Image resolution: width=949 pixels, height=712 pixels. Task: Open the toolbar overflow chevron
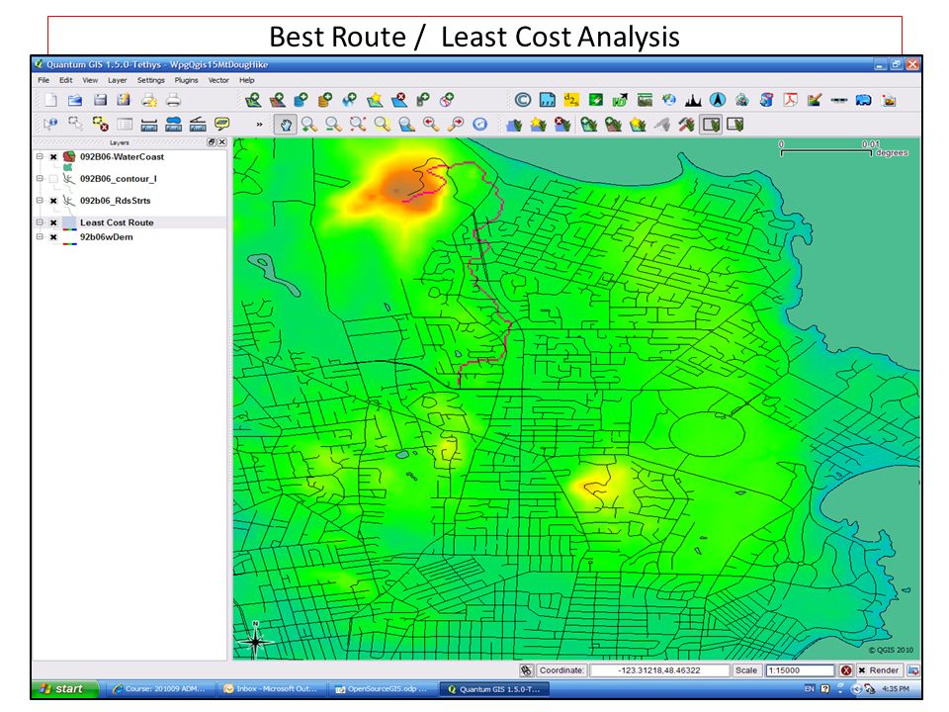pos(259,125)
